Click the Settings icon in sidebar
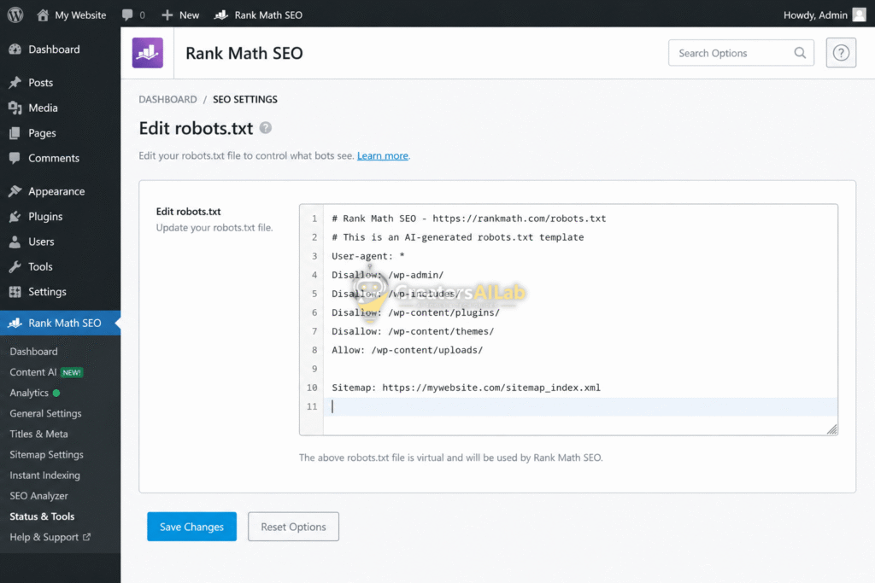This screenshot has width=875, height=583. point(15,292)
